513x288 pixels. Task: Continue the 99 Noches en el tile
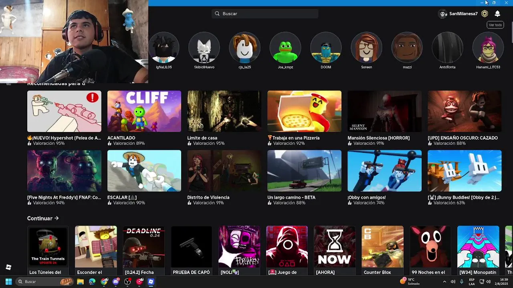pyautogui.click(x=430, y=247)
